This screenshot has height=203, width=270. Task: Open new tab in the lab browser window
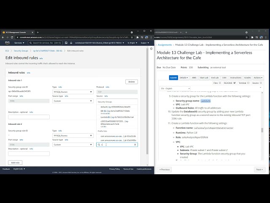coord(186,32)
